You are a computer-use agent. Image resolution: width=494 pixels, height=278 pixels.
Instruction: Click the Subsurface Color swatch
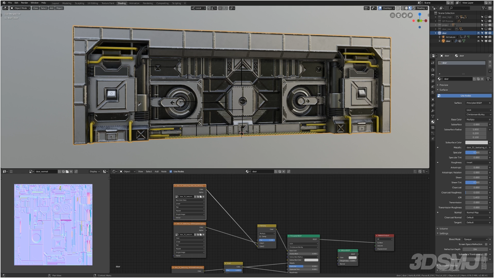(x=476, y=143)
